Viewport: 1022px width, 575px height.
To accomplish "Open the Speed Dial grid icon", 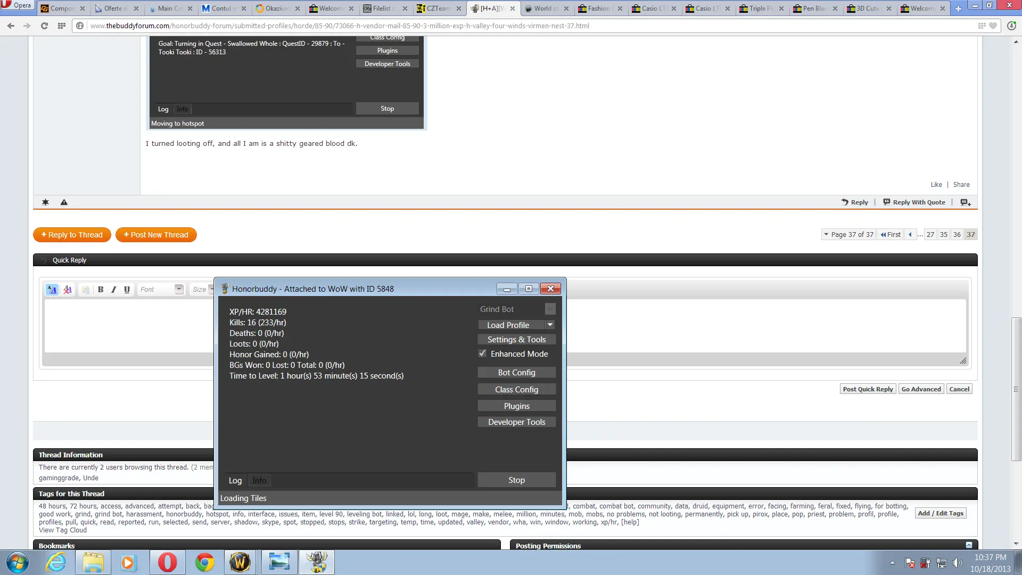I will 62,26.
